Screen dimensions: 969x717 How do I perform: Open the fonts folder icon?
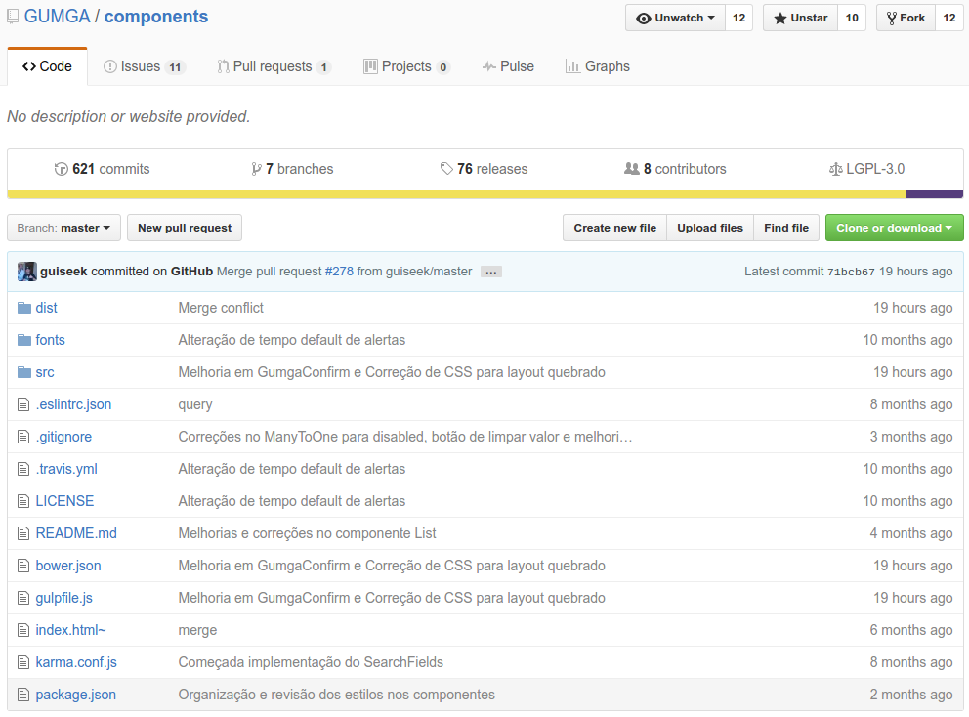(x=24, y=340)
